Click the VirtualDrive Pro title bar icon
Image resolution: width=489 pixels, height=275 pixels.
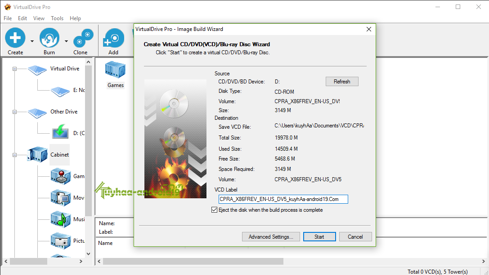point(8,7)
